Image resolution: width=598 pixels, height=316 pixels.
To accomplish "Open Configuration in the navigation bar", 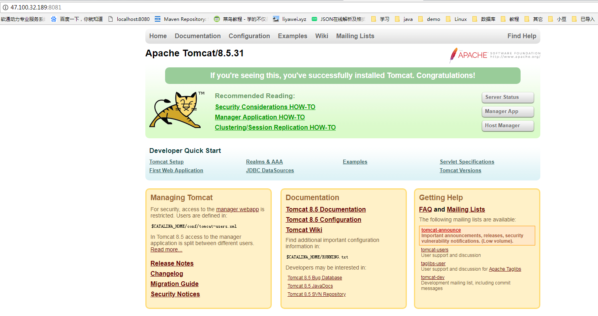I will tap(249, 36).
